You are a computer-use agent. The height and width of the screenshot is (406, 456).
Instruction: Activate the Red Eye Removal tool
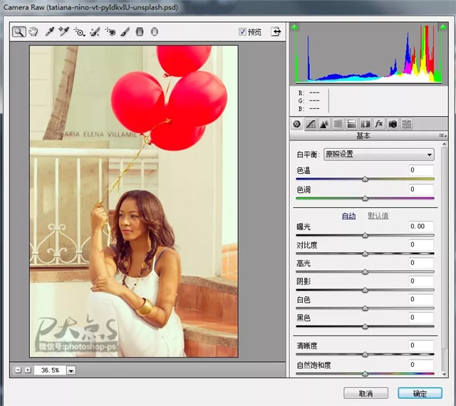110,32
